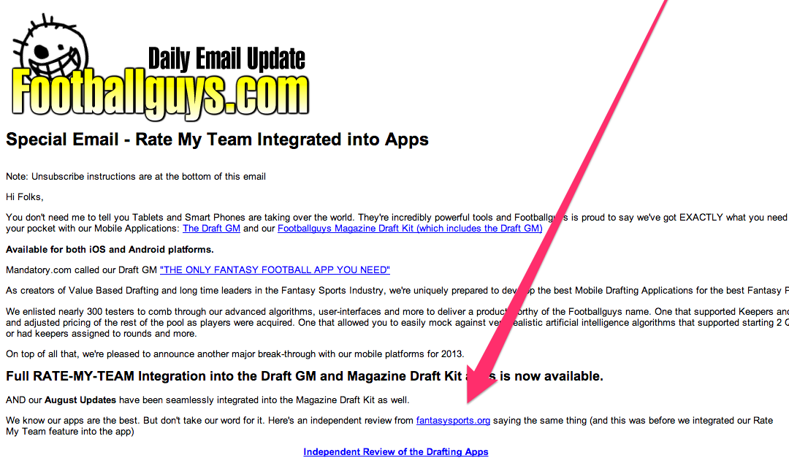This screenshot has height=466, width=789.
Task: Open Footballguys Magazine Draft Kit link
Action: click(x=410, y=229)
